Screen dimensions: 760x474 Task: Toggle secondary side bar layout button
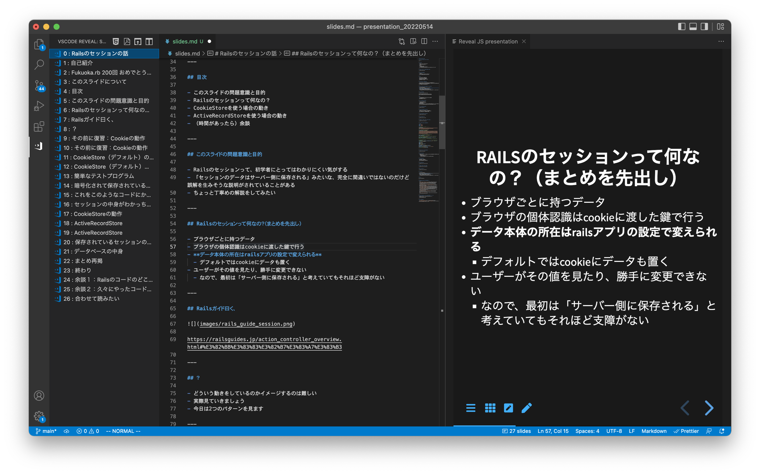tap(704, 27)
